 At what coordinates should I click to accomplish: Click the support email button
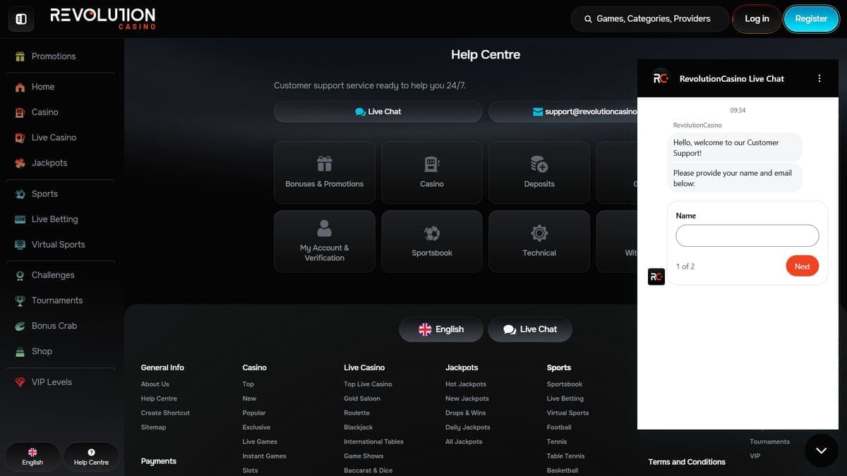click(x=563, y=111)
